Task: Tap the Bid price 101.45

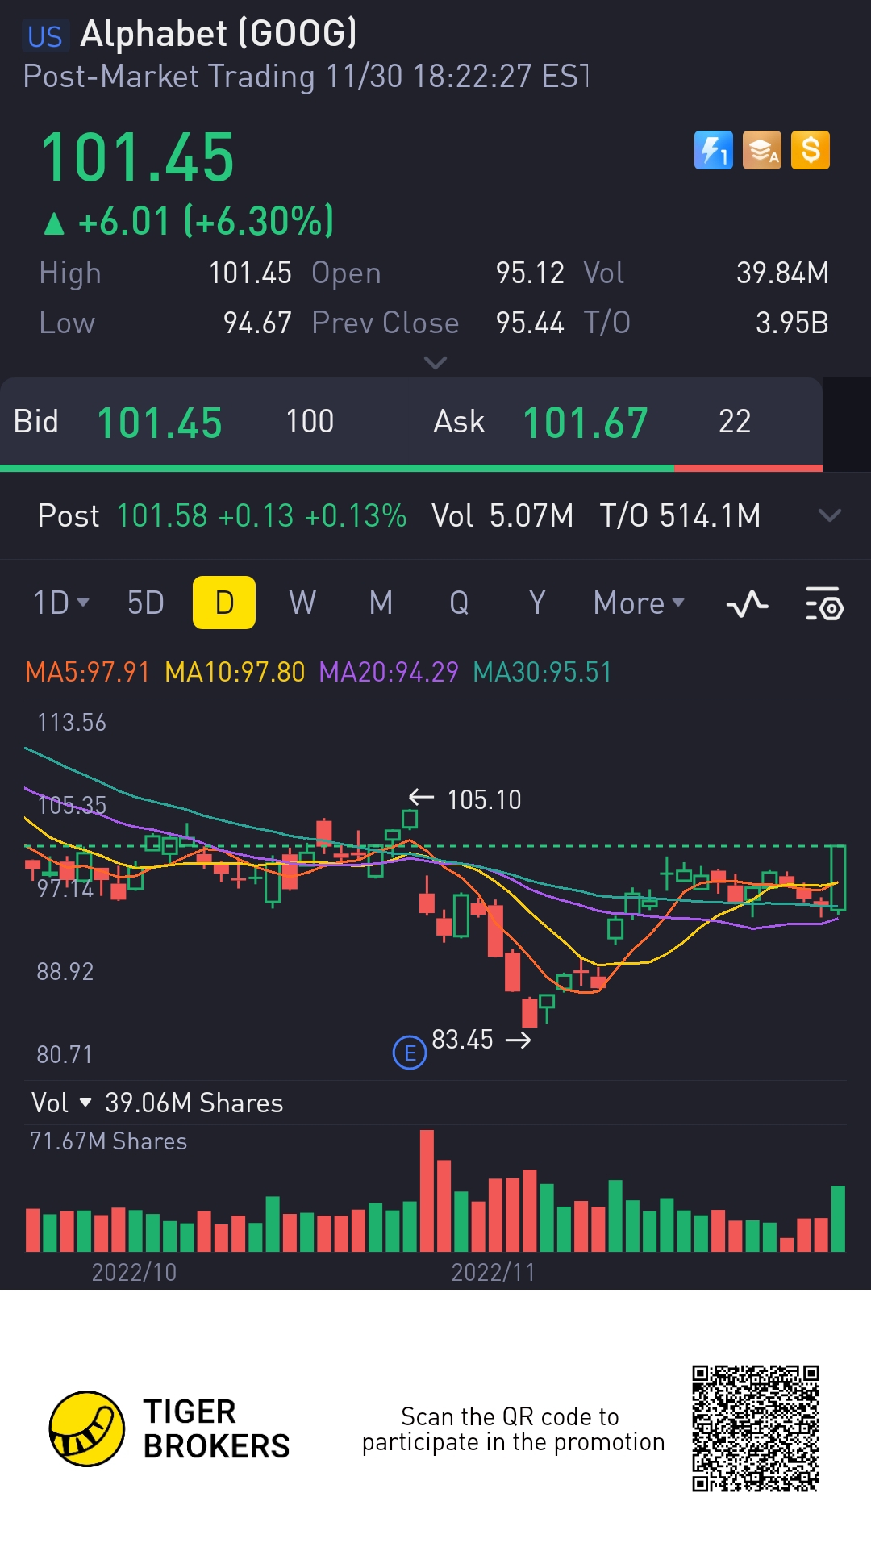Action: 160,423
